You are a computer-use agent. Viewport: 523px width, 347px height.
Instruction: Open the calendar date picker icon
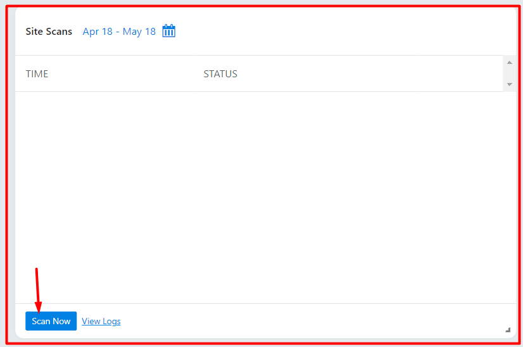169,31
